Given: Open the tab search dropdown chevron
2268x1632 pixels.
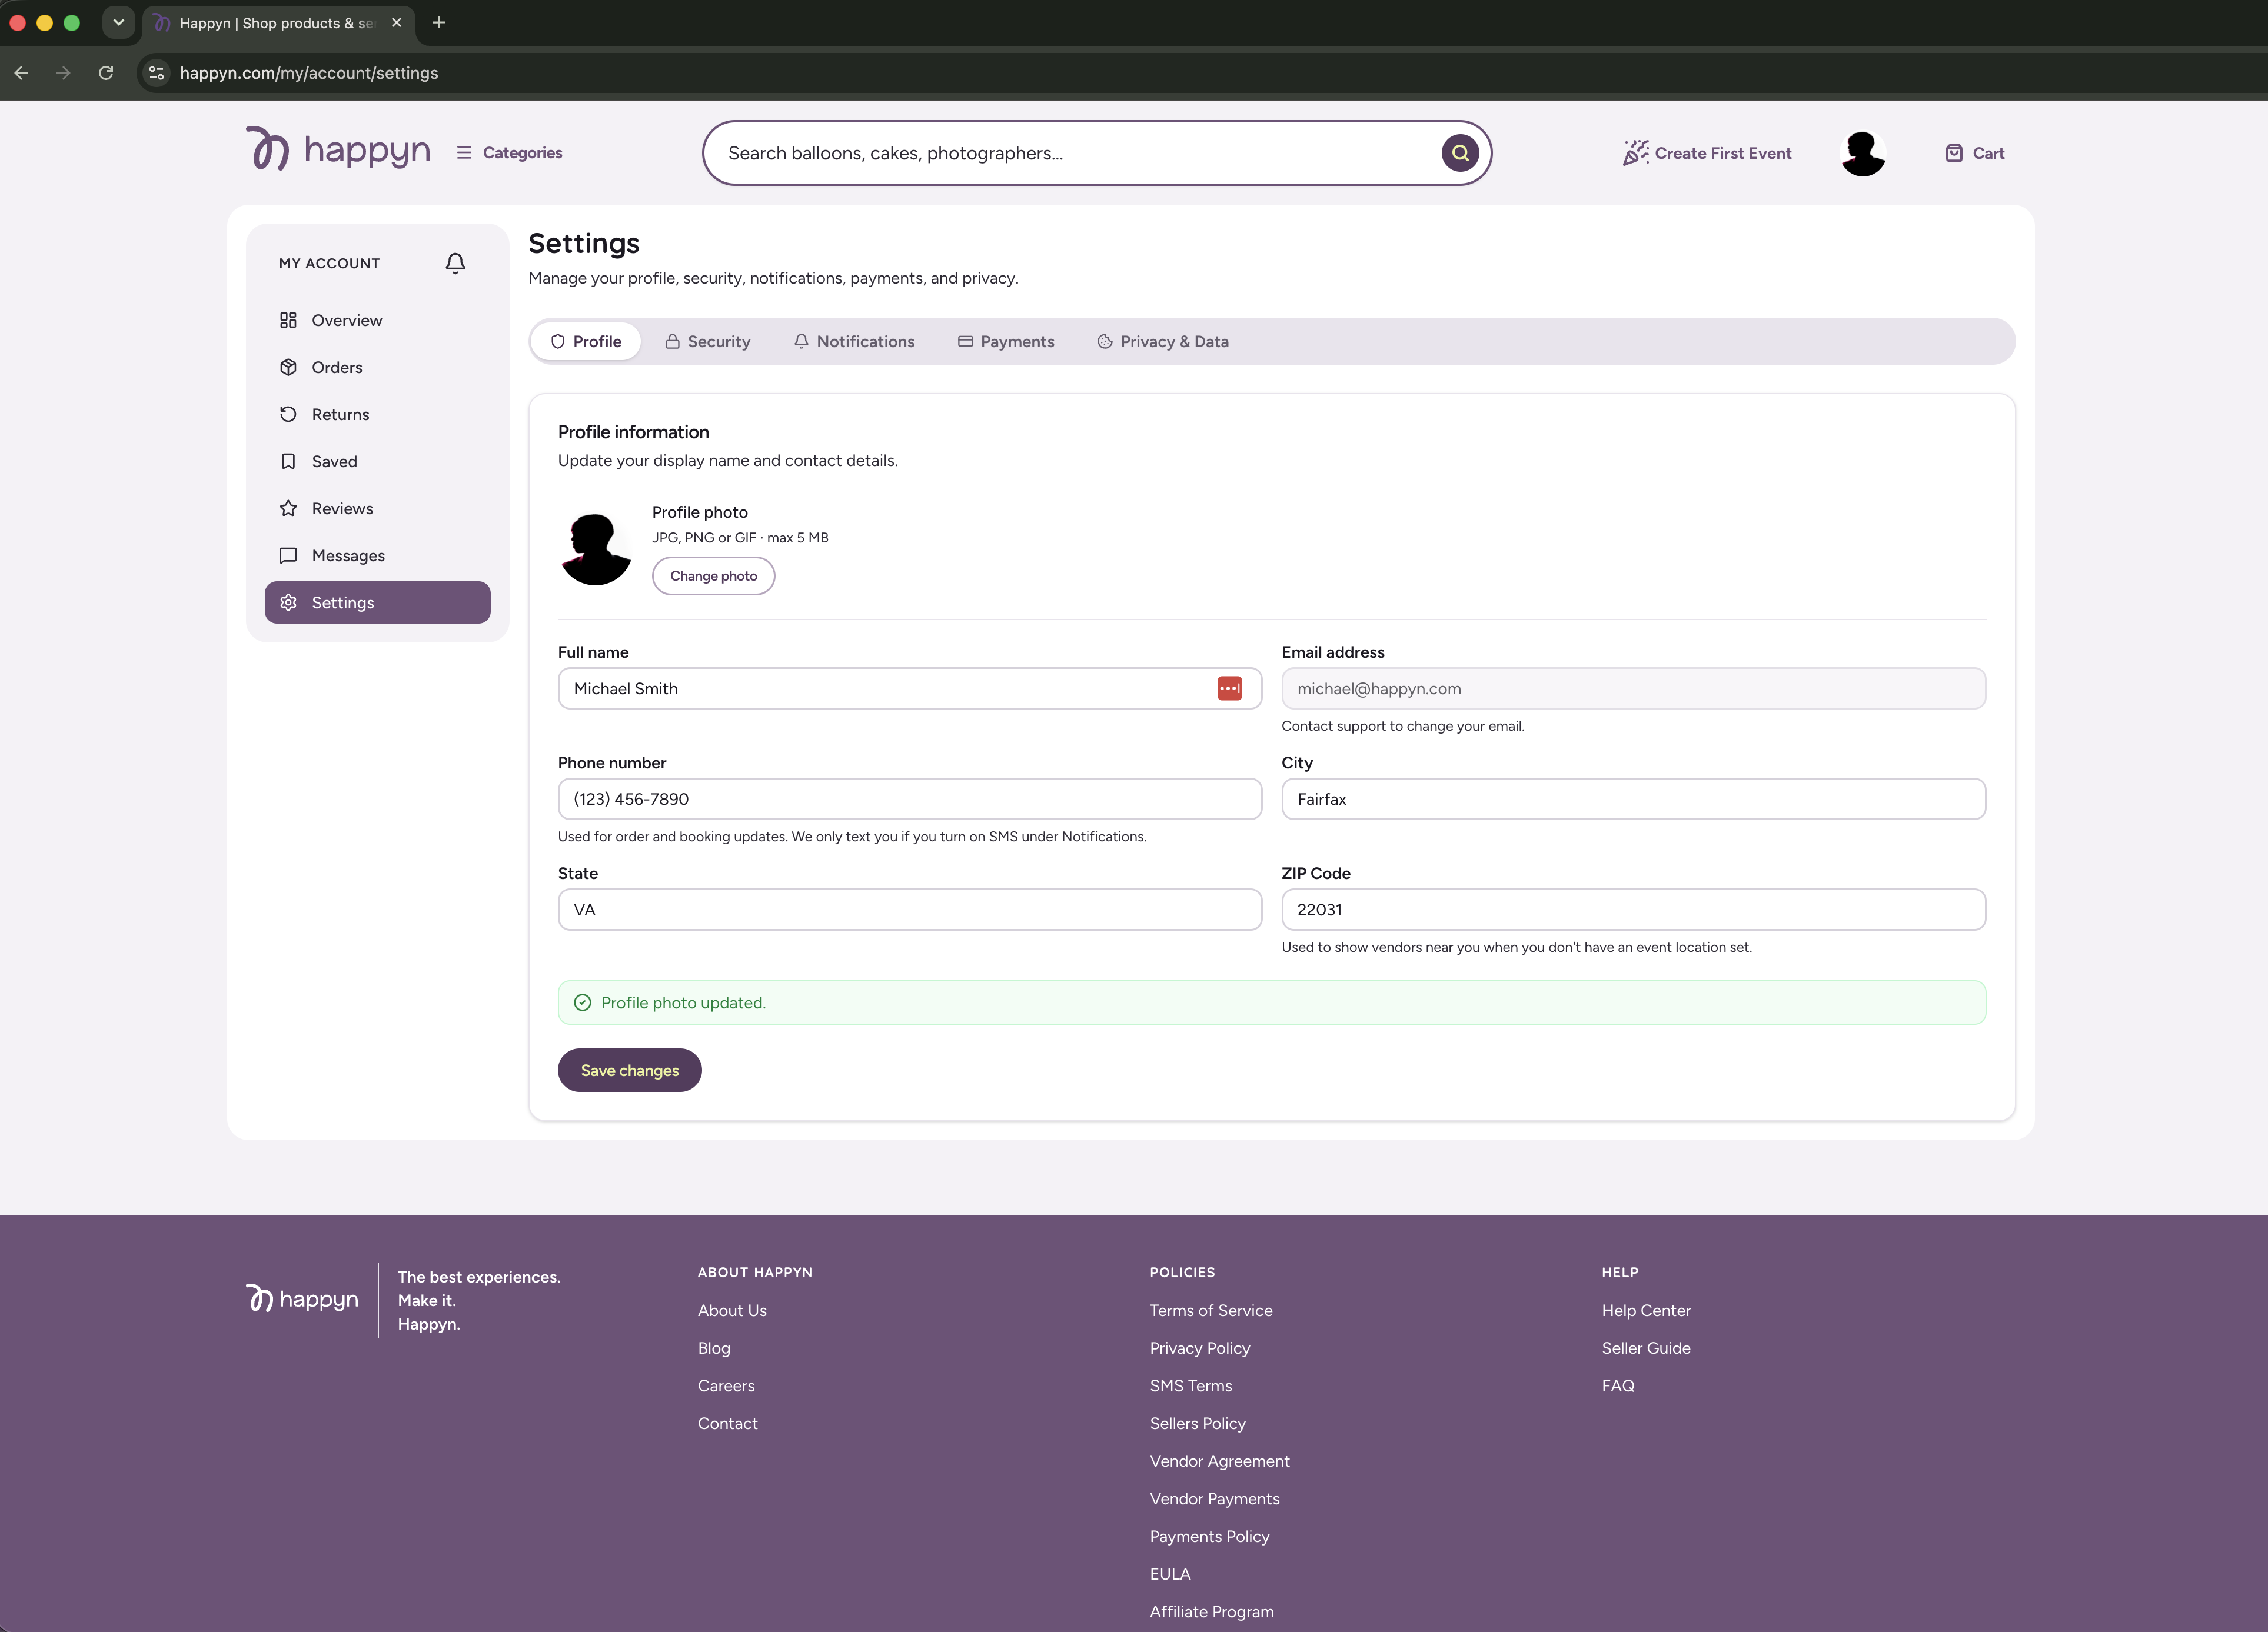Looking at the screenshot, I should [118, 23].
